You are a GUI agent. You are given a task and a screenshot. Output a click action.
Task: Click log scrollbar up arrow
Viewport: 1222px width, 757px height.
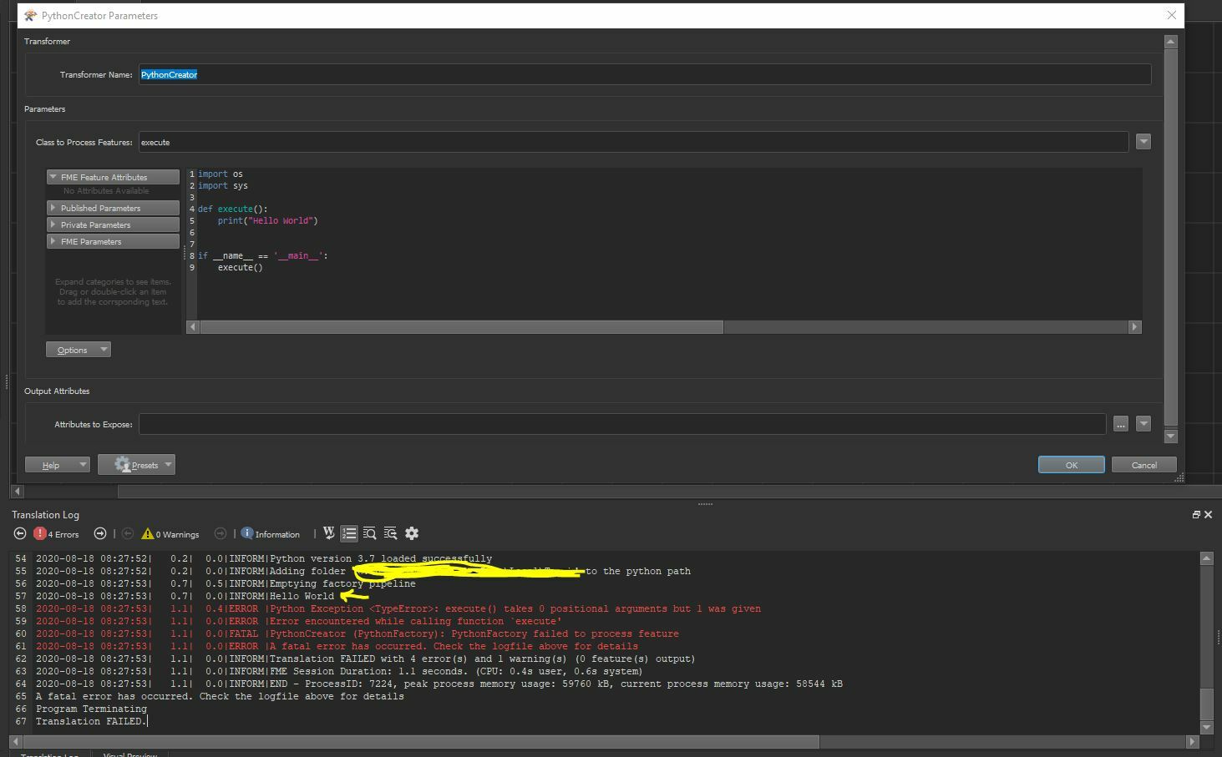coord(1206,558)
